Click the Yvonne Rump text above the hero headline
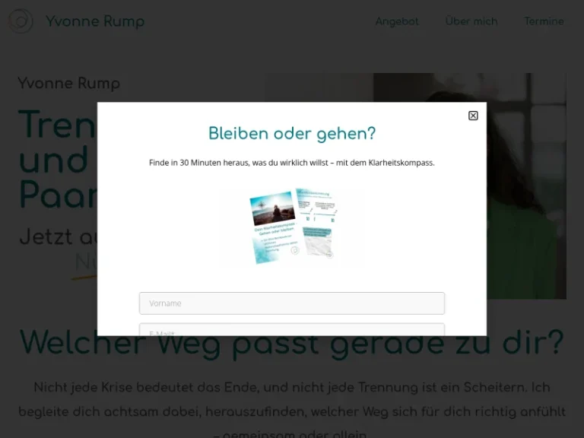 tap(69, 84)
